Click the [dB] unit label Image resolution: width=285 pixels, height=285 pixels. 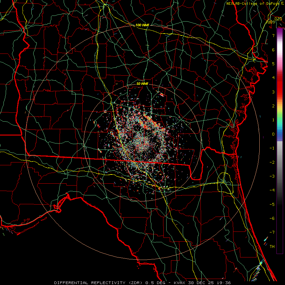[270, 22]
